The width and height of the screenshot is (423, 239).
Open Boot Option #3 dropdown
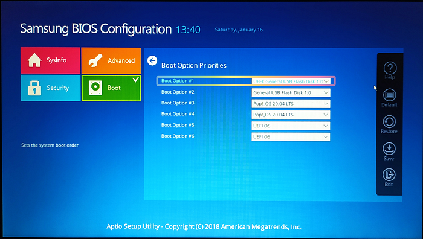click(291, 104)
